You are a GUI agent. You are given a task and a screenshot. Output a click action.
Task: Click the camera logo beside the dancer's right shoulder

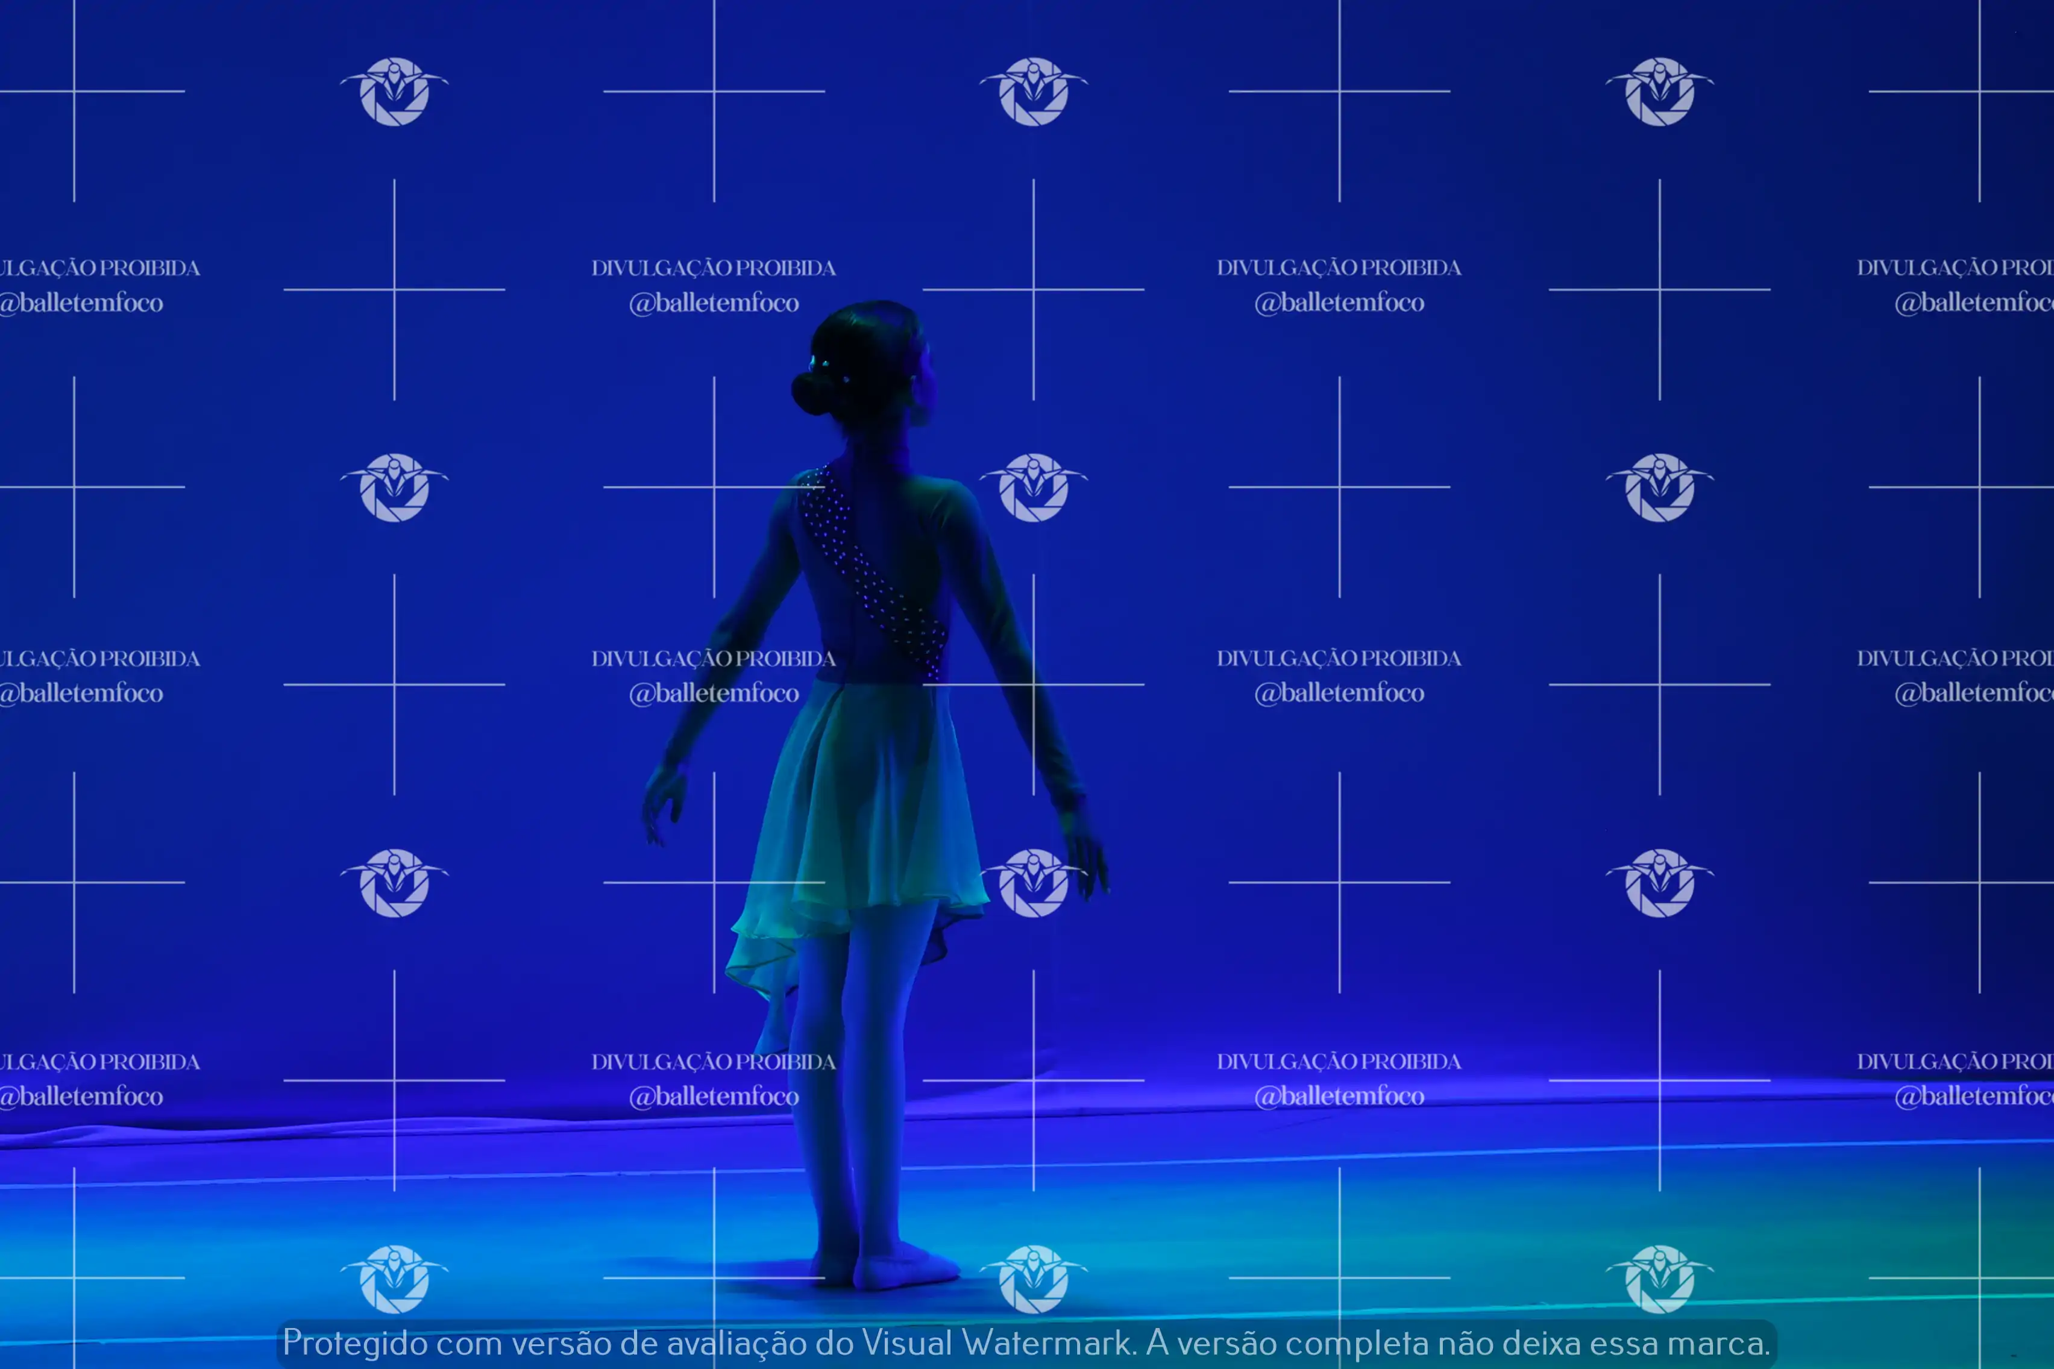click(1033, 487)
